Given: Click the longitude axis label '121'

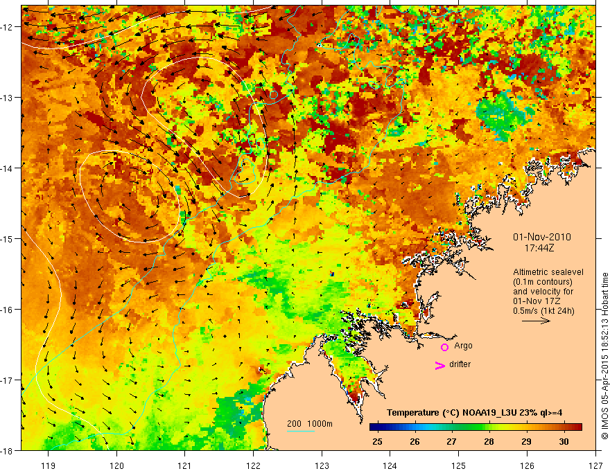Looking at the screenshot, I should 185,465.
